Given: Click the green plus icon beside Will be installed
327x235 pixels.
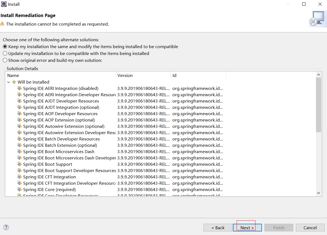Looking at the screenshot, I should click(14, 82).
